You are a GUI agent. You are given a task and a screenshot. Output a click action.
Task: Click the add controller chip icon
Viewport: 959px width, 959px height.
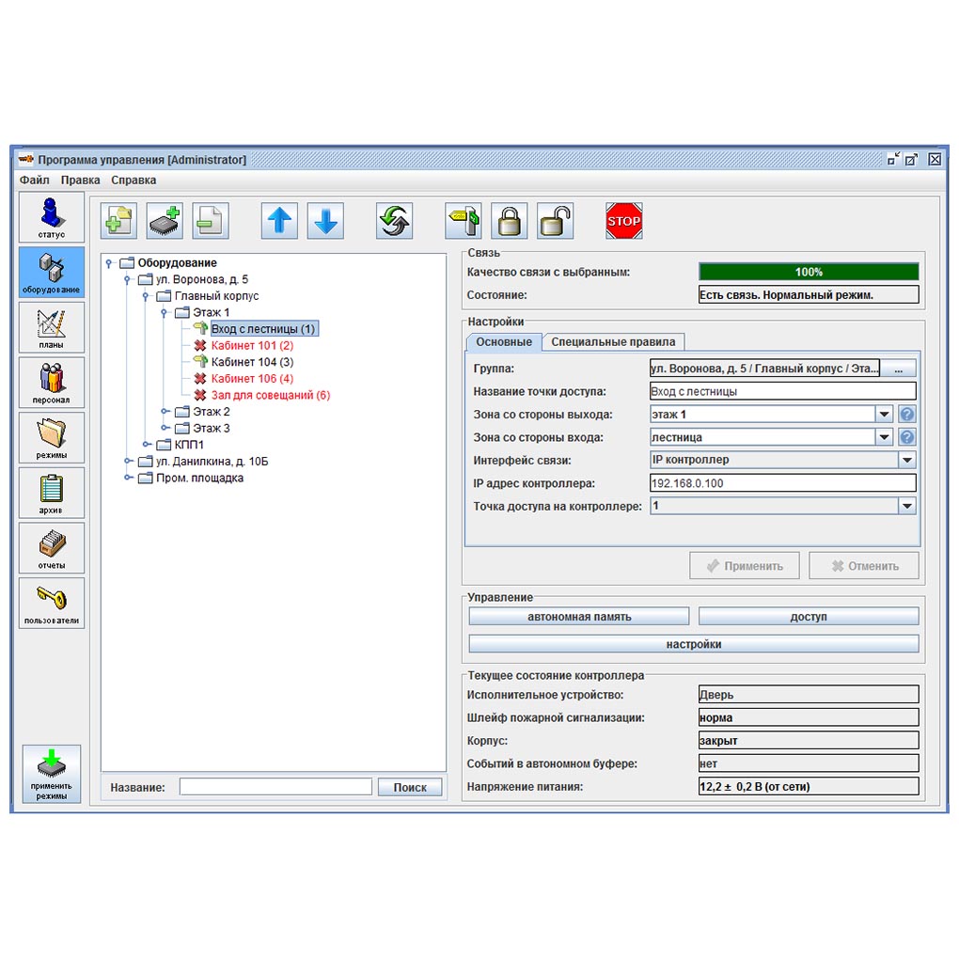[x=165, y=221]
